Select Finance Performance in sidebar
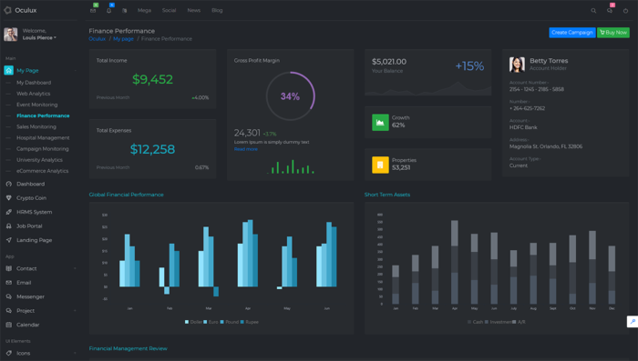 (x=43, y=115)
